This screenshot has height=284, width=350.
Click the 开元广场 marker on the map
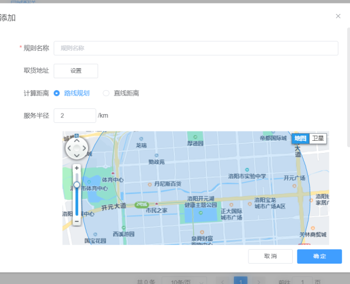[295, 186]
